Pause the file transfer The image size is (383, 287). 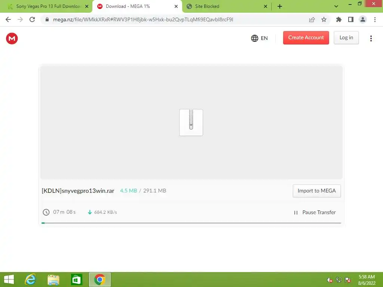coord(315,212)
